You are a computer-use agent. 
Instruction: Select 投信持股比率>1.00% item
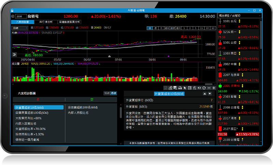tap(30, 134)
